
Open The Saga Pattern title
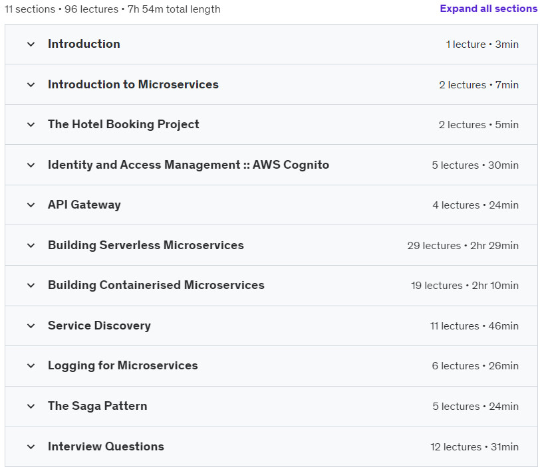(x=98, y=406)
